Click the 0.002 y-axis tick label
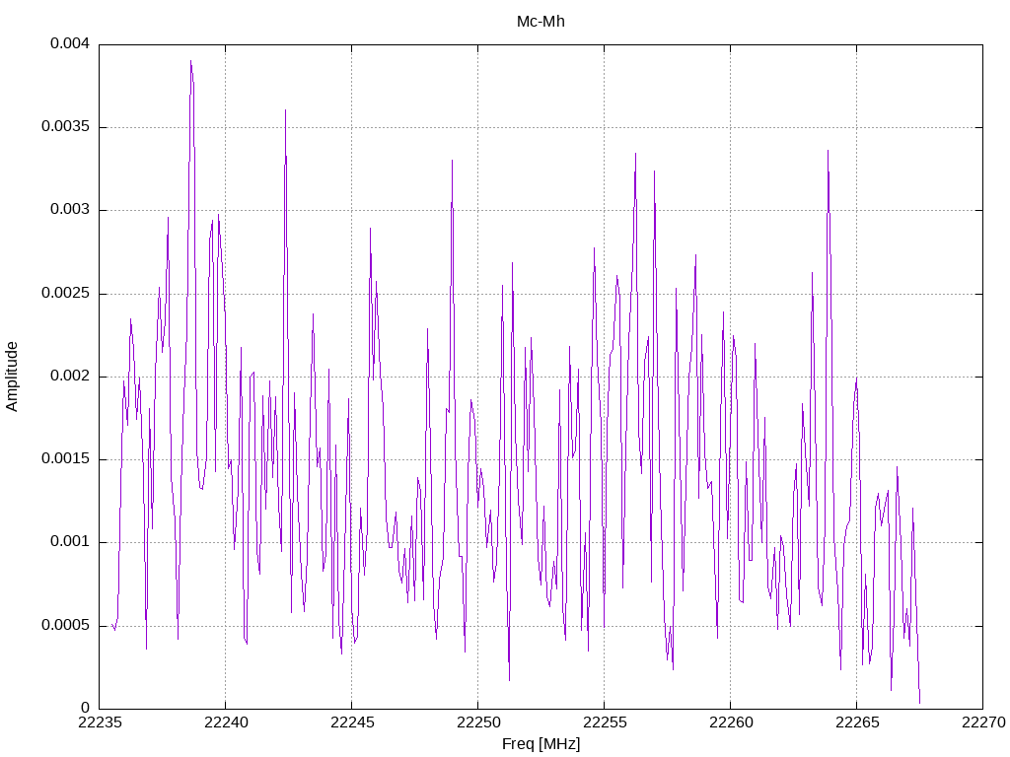This screenshot has height=757, width=1010. pos(70,376)
